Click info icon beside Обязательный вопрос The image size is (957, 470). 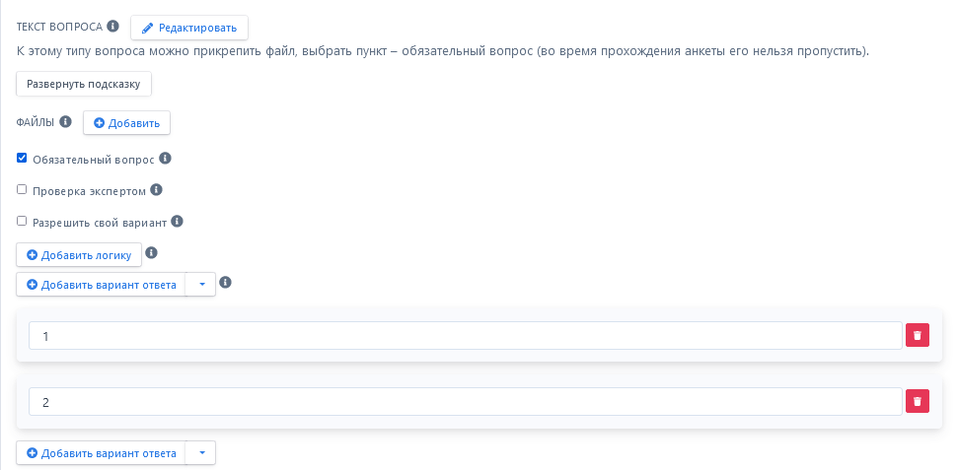point(165,158)
